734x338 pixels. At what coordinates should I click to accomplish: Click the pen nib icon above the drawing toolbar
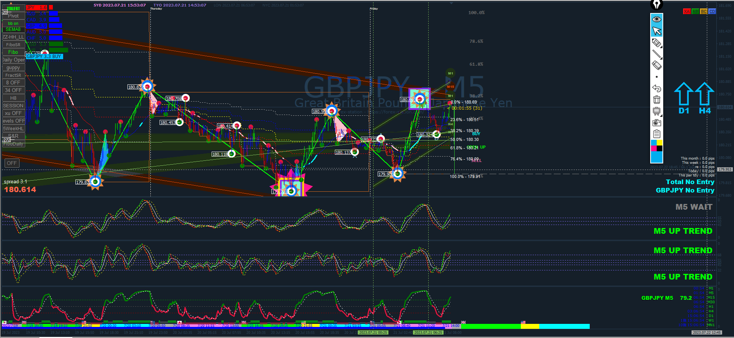coord(657,5)
